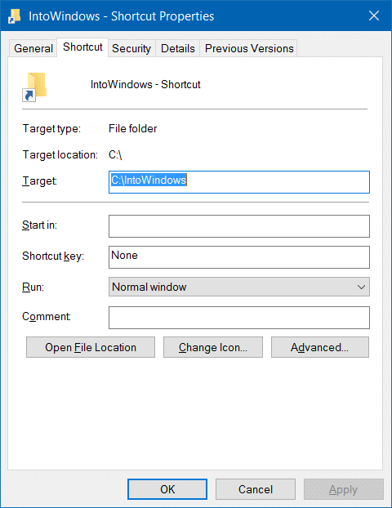
Task: Switch to the General tab
Action: tap(33, 48)
